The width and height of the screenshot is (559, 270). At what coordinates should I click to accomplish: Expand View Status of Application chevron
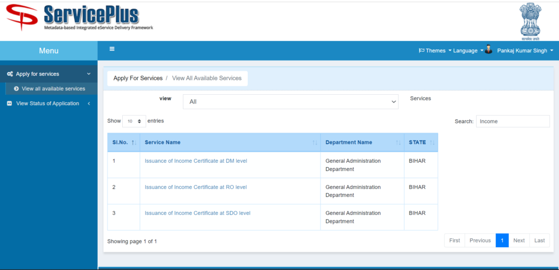click(x=89, y=103)
